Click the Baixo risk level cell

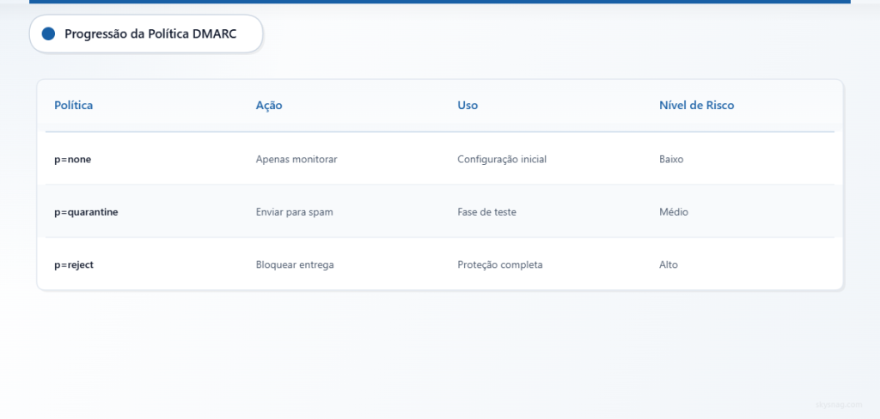(671, 160)
